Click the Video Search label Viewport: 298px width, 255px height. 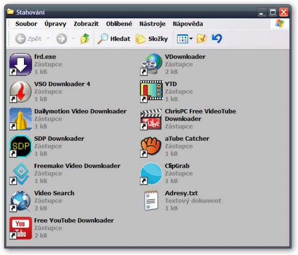[54, 193]
